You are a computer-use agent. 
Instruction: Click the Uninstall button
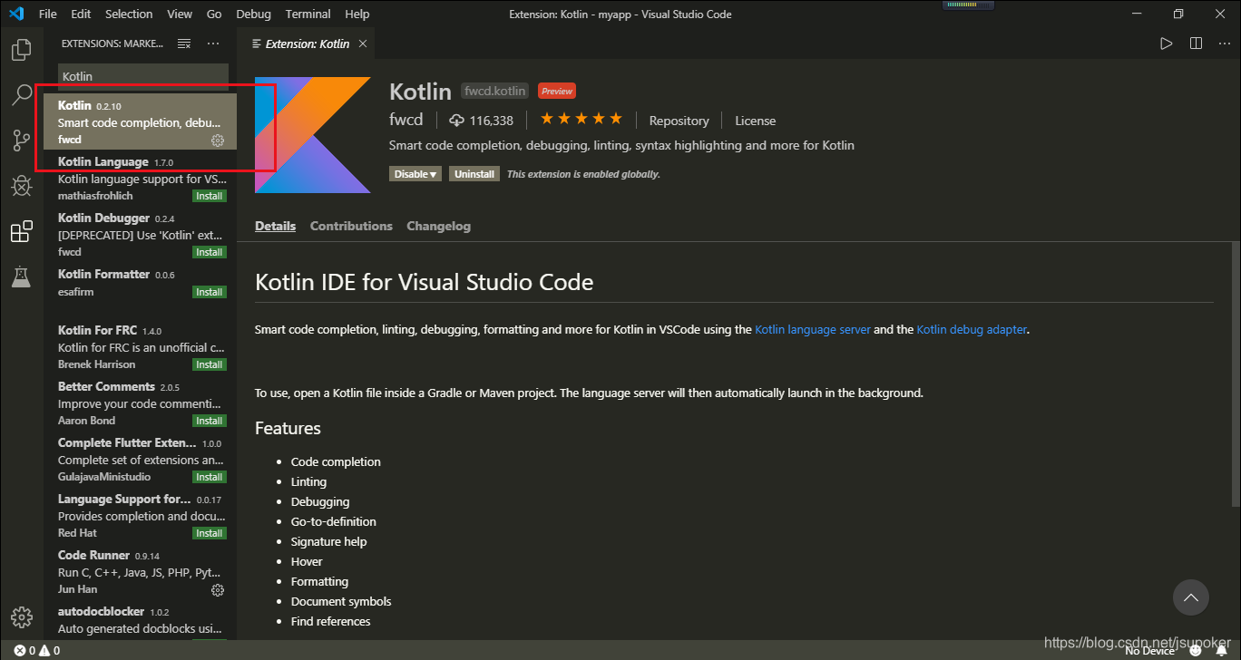[x=474, y=174]
